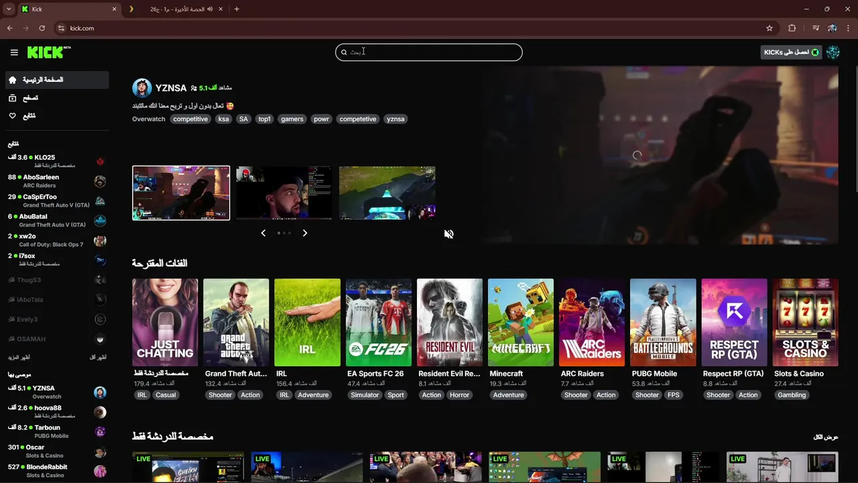Reload the page
Screen dimensions: 858x483
coord(42,28)
